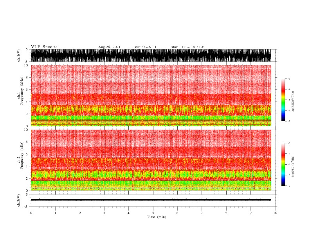The height and width of the screenshot is (239, 310).
Task: Click time axis tick label "3"
Action: click(104, 213)
